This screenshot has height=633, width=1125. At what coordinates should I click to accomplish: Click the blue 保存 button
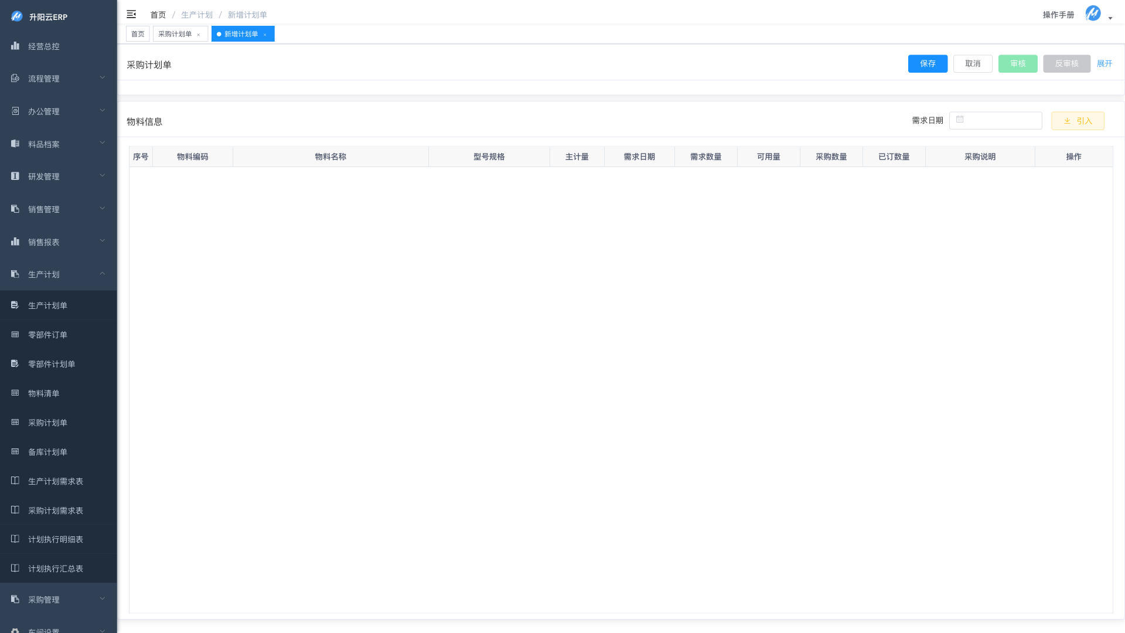tap(928, 63)
